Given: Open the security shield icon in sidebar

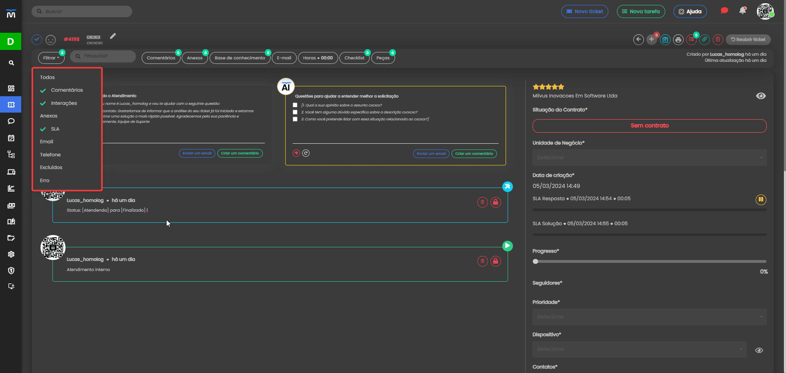Looking at the screenshot, I should pyautogui.click(x=11, y=271).
